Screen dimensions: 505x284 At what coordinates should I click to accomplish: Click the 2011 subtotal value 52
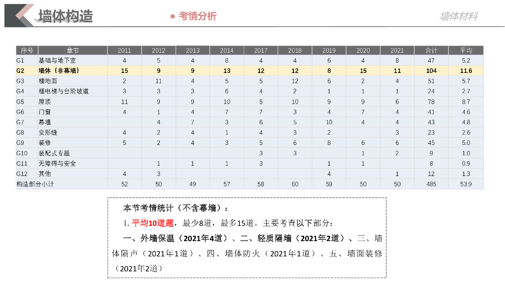(x=125, y=184)
